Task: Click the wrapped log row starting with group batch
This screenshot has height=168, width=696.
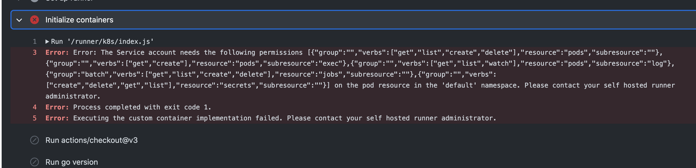Action: (x=271, y=74)
